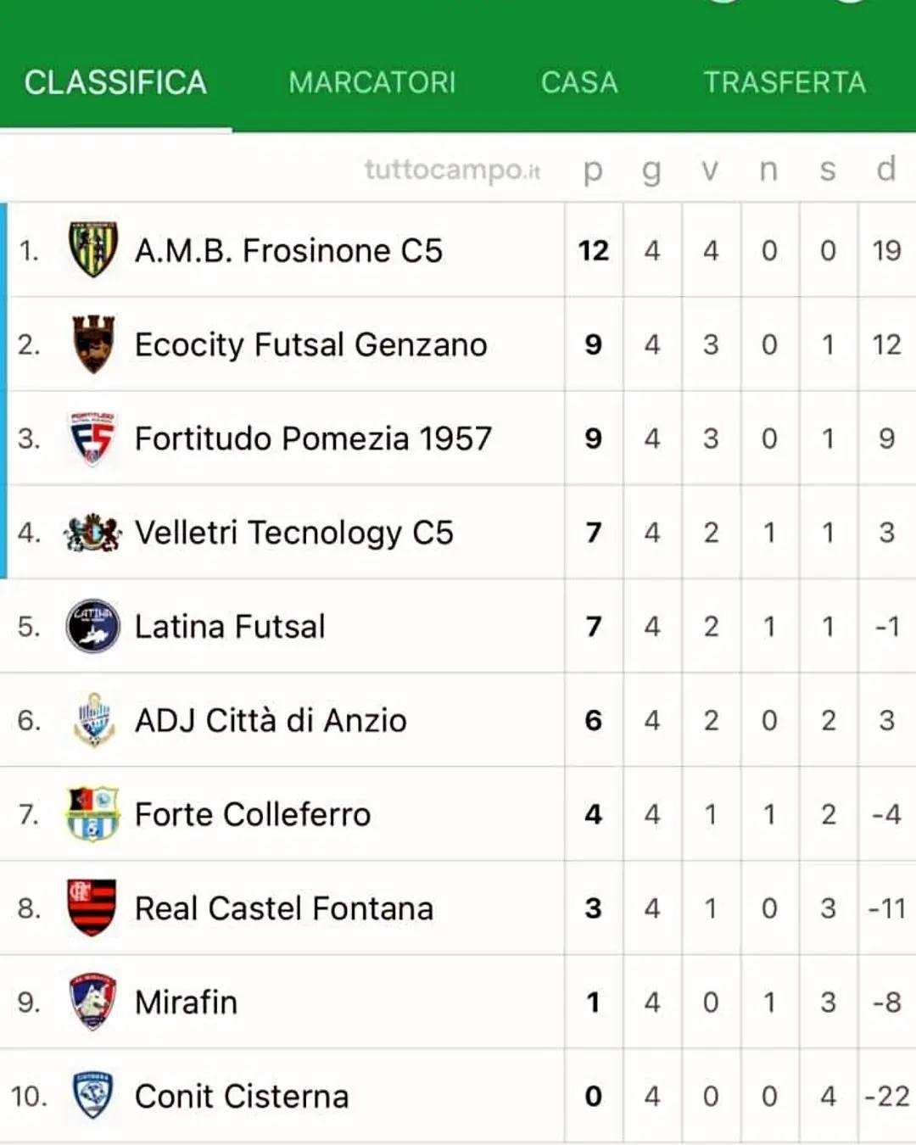
Task: Click the Ecocity Futsal Genzano crest icon
Action: (92, 344)
